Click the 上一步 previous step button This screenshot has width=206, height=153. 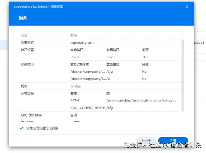click(x=146, y=141)
